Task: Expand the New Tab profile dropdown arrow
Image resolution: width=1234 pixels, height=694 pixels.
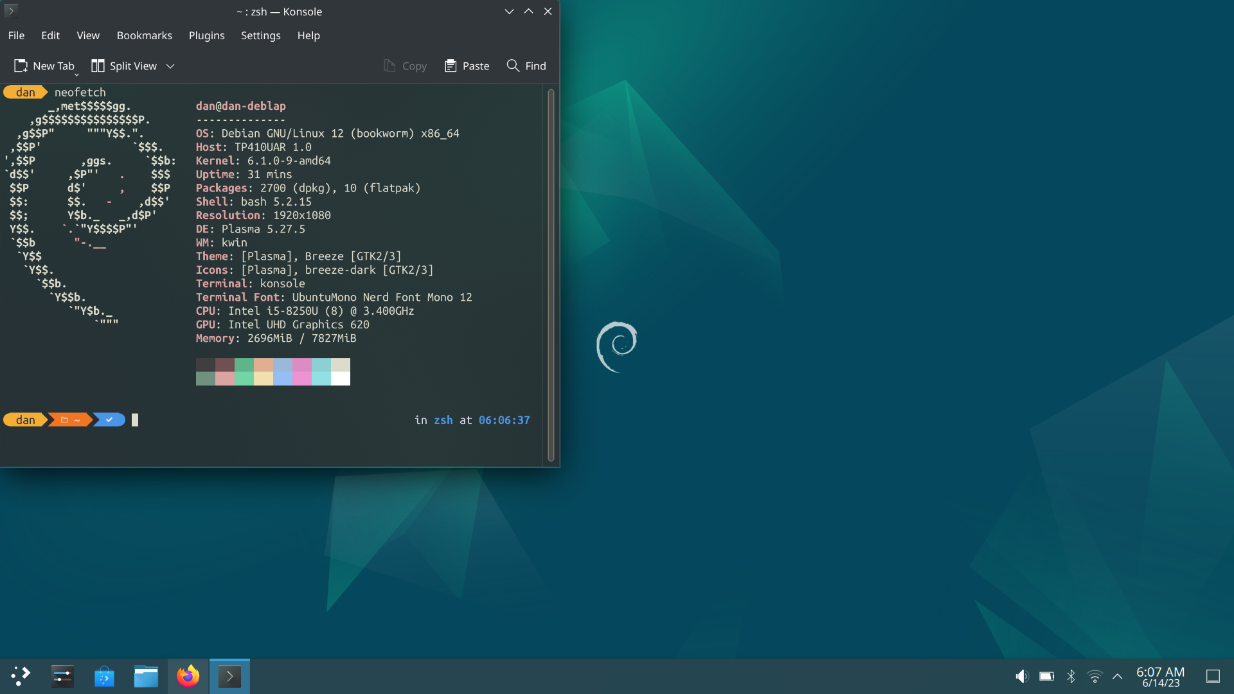Action: [76, 74]
